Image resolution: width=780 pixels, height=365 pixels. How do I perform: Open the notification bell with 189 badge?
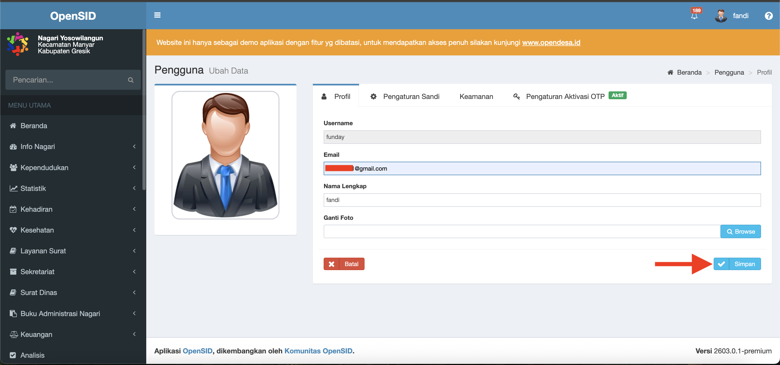[x=694, y=15]
